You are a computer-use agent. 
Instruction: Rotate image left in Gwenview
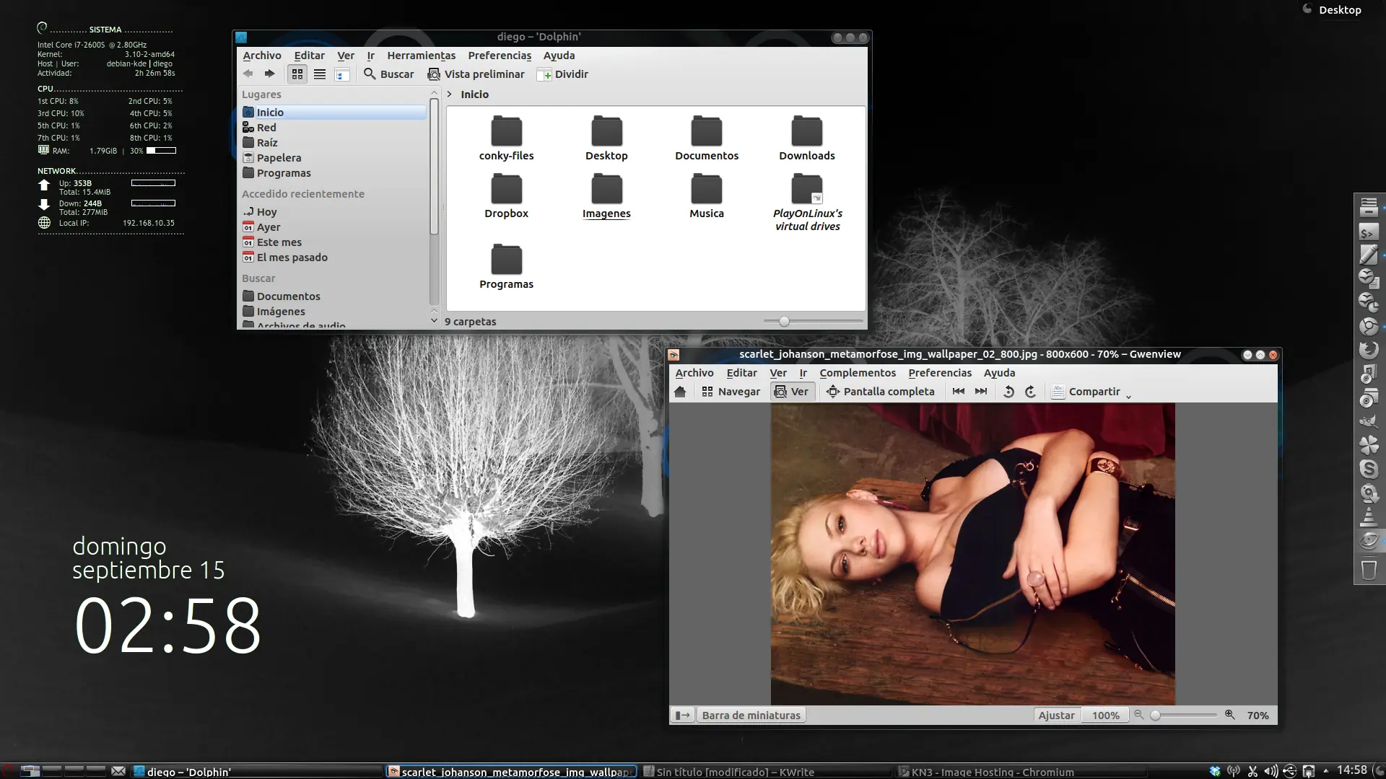(1008, 392)
